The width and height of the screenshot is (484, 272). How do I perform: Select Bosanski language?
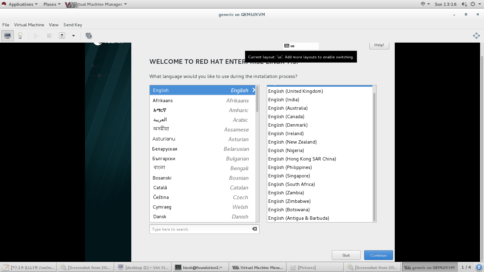click(202, 178)
